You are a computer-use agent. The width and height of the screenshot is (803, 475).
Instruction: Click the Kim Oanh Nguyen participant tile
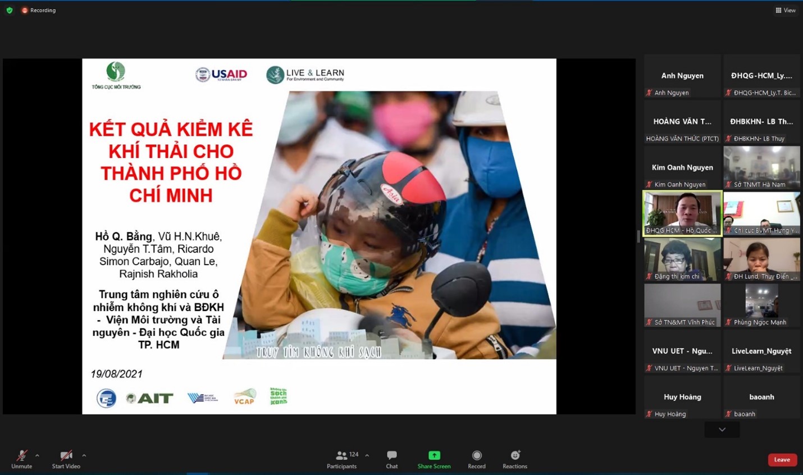point(682,168)
